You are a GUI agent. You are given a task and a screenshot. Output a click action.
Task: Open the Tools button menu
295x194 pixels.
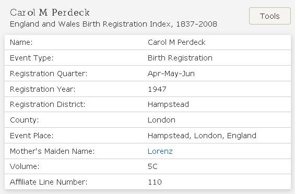click(x=270, y=16)
